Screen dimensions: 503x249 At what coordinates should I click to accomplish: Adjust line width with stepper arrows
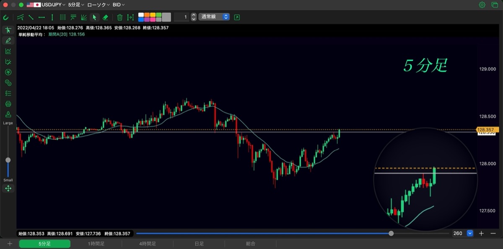[194, 17]
